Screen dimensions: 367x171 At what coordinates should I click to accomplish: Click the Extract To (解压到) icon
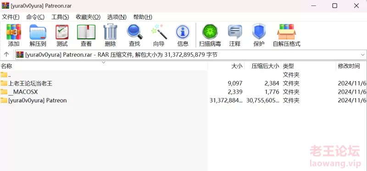38,32
